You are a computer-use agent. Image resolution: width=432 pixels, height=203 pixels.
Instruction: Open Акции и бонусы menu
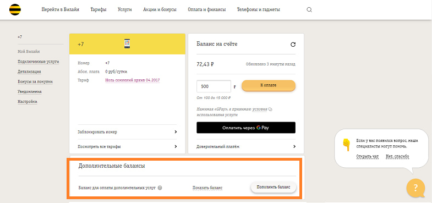(160, 10)
